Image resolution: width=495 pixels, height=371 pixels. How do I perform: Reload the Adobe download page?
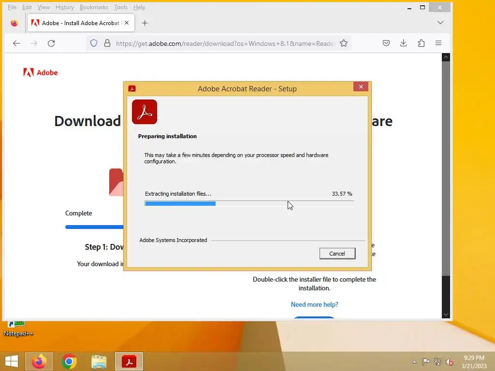[51, 43]
